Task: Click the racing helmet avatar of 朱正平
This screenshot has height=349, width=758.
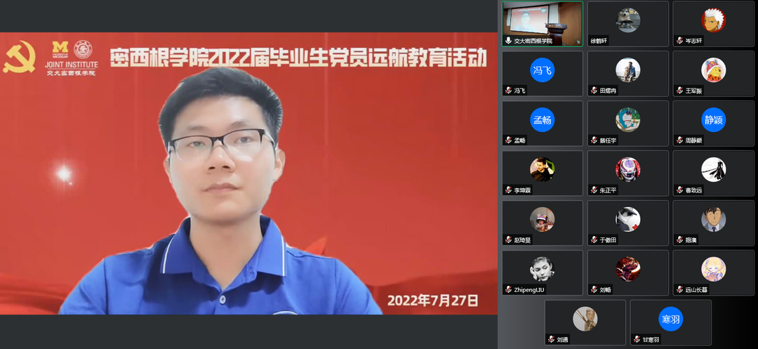Action: [x=628, y=169]
